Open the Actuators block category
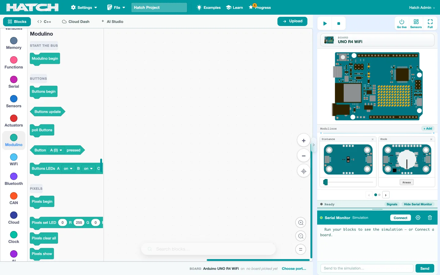The width and height of the screenshot is (440, 275). tap(14, 121)
